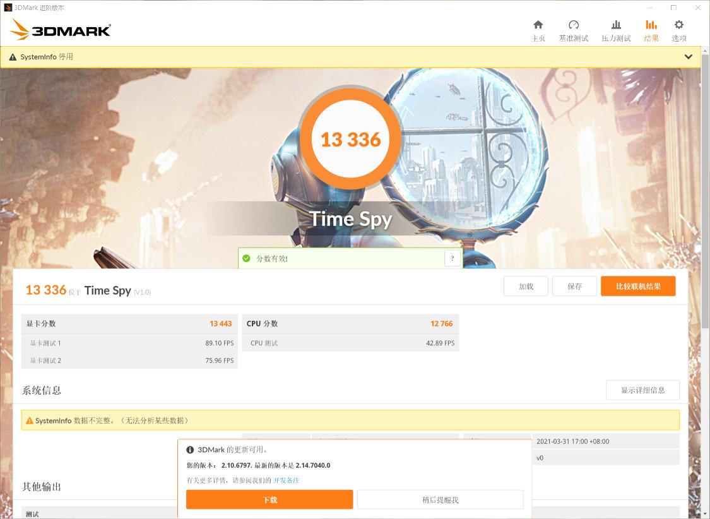The height and width of the screenshot is (519, 710).
Task: Click the Time Spy title on hero image
Action: click(x=351, y=219)
